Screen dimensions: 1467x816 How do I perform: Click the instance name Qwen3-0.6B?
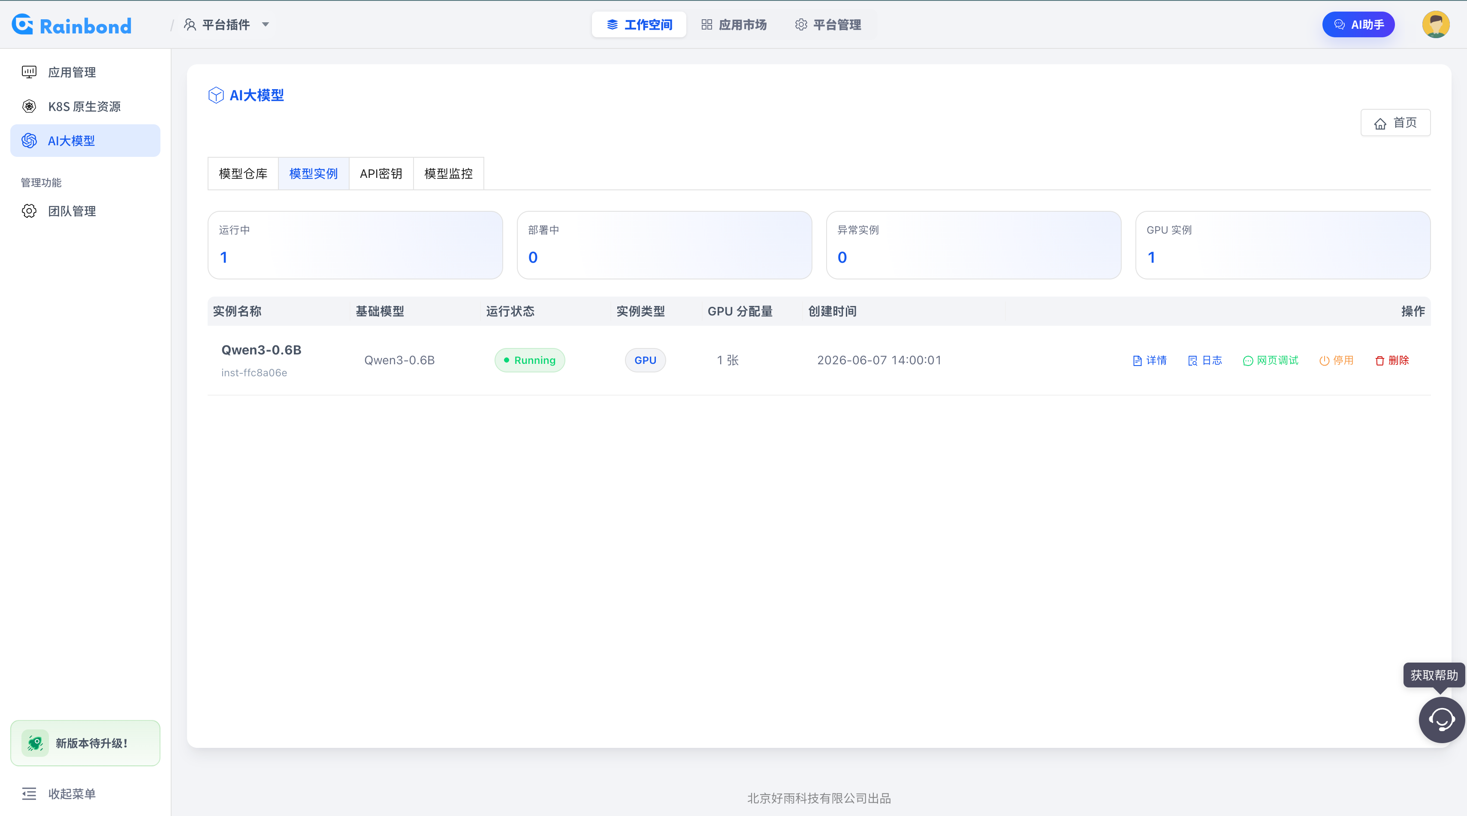click(261, 350)
